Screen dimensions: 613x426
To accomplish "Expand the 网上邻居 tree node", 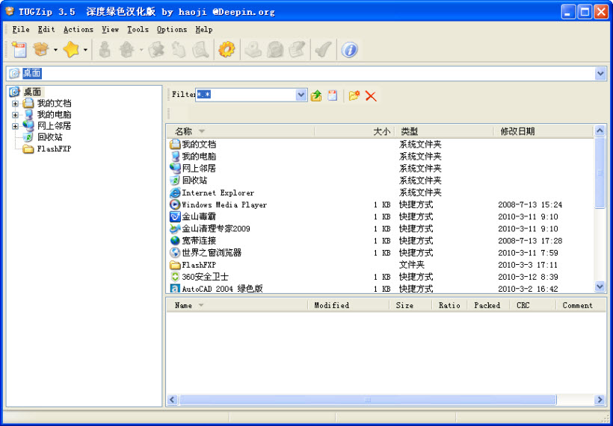I will [x=15, y=126].
